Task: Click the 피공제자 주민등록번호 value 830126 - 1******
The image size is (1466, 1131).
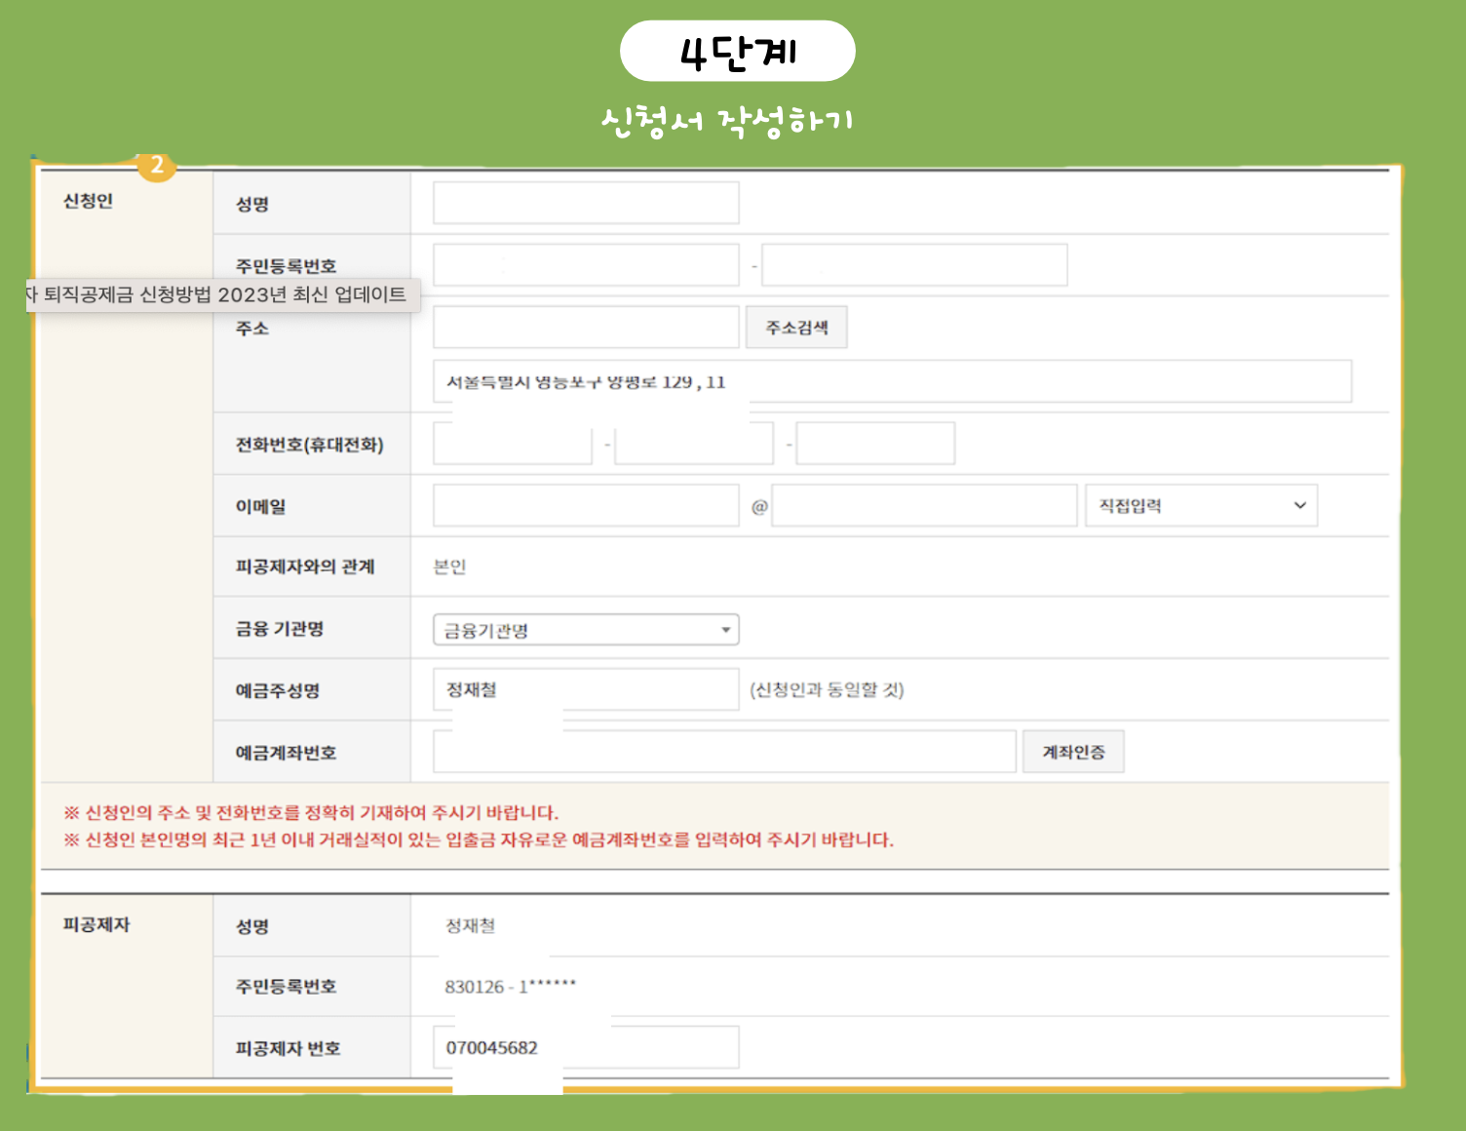Action: pos(511,986)
